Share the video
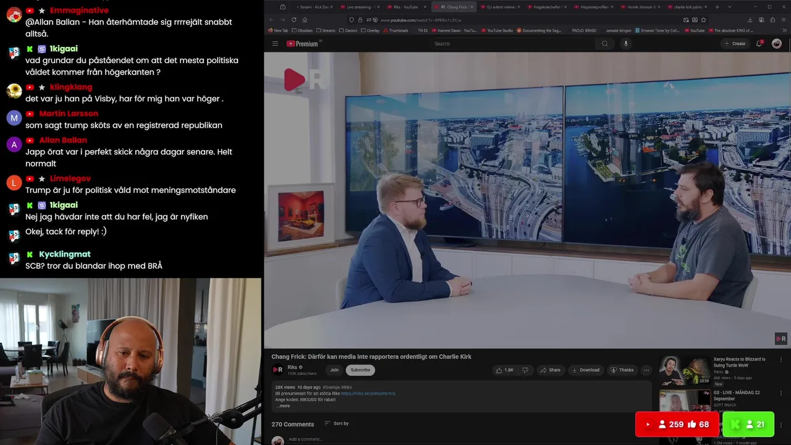Screen dimensions: 791x445 pyautogui.click(x=550, y=370)
